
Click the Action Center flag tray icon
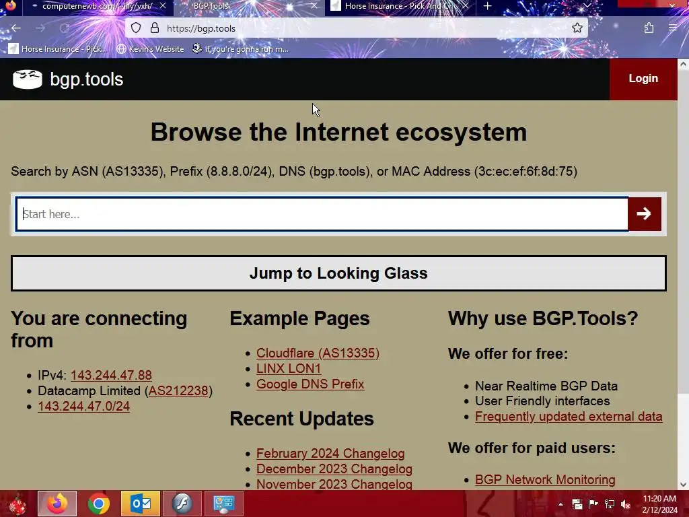pyautogui.click(x=593, y=504)
